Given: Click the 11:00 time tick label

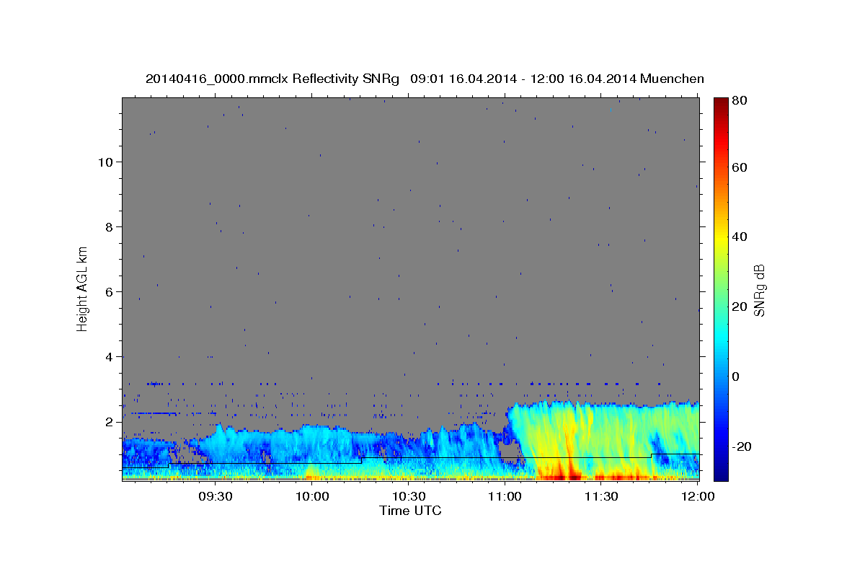Looking at the screenshot, I should click(x=505, y=496).
